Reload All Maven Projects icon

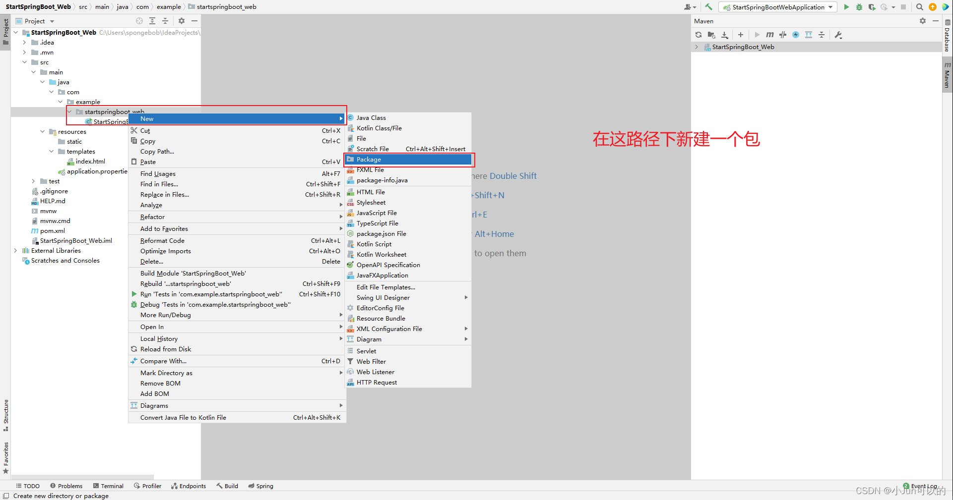(x=699, y=35)
